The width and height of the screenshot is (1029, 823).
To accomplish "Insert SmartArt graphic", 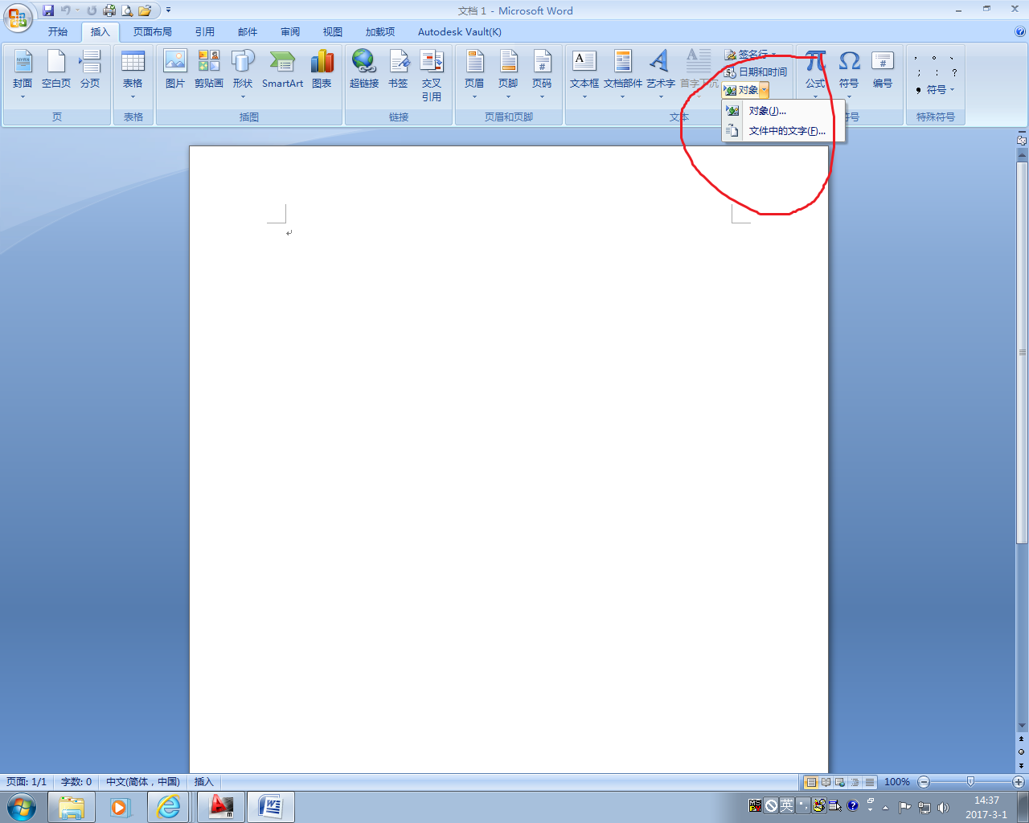I will click(283, 69).
